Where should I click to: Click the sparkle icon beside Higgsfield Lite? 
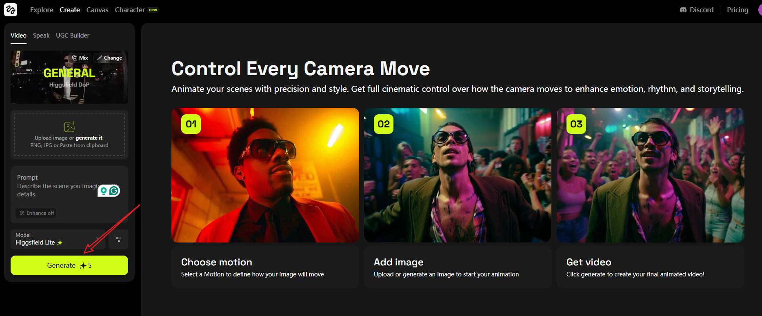pos(60,243)
